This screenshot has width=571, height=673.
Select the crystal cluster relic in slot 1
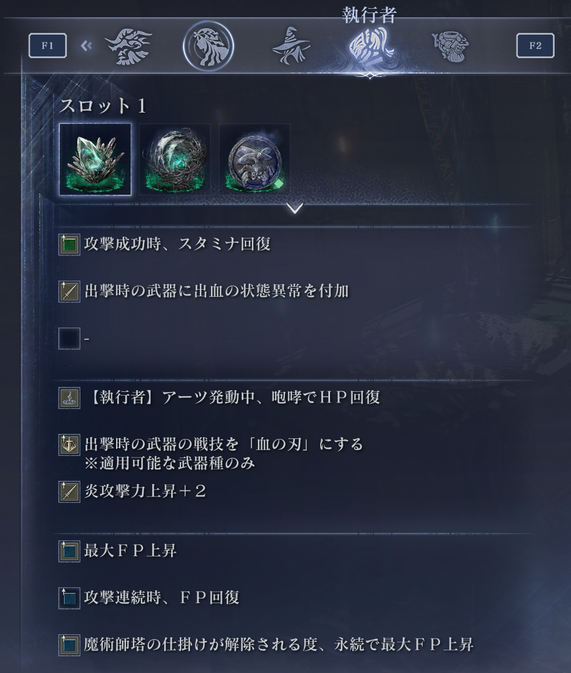95,159
